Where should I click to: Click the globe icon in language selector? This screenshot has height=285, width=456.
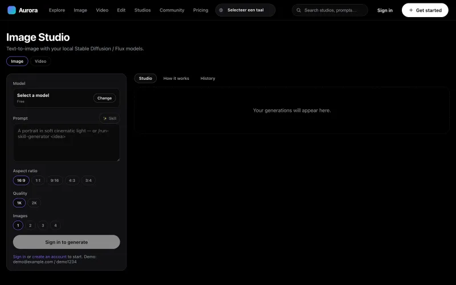tap(221, 10)
